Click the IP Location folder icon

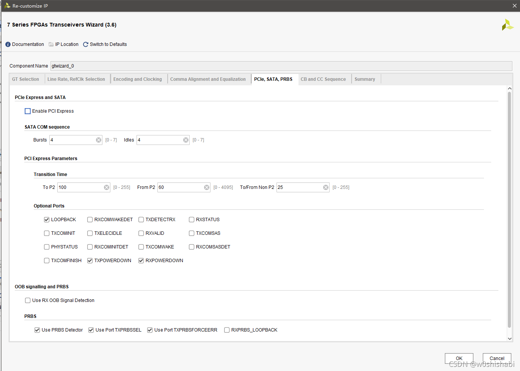pyautogui.click(x=51, y=44)
